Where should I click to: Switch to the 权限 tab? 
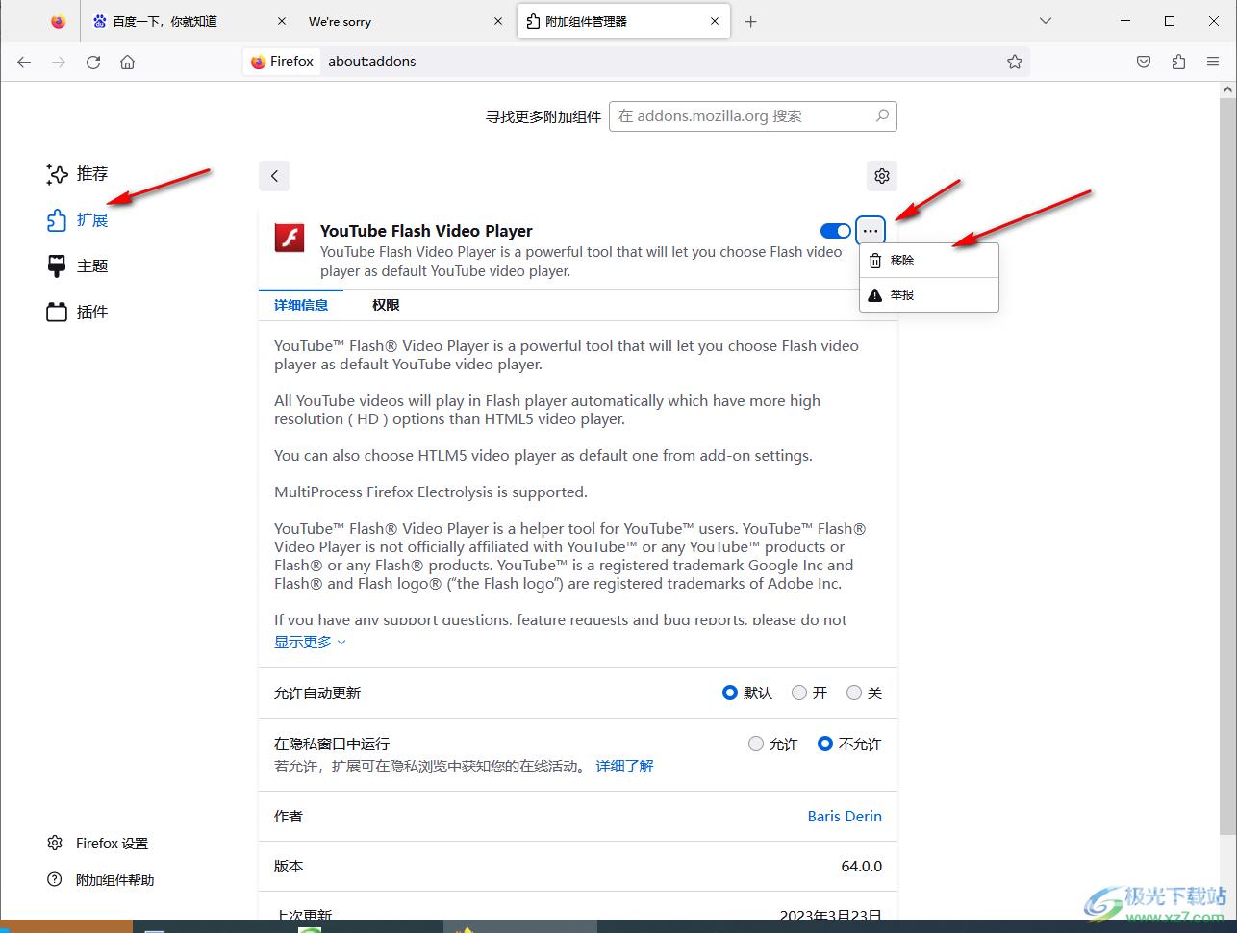[386, 305]
